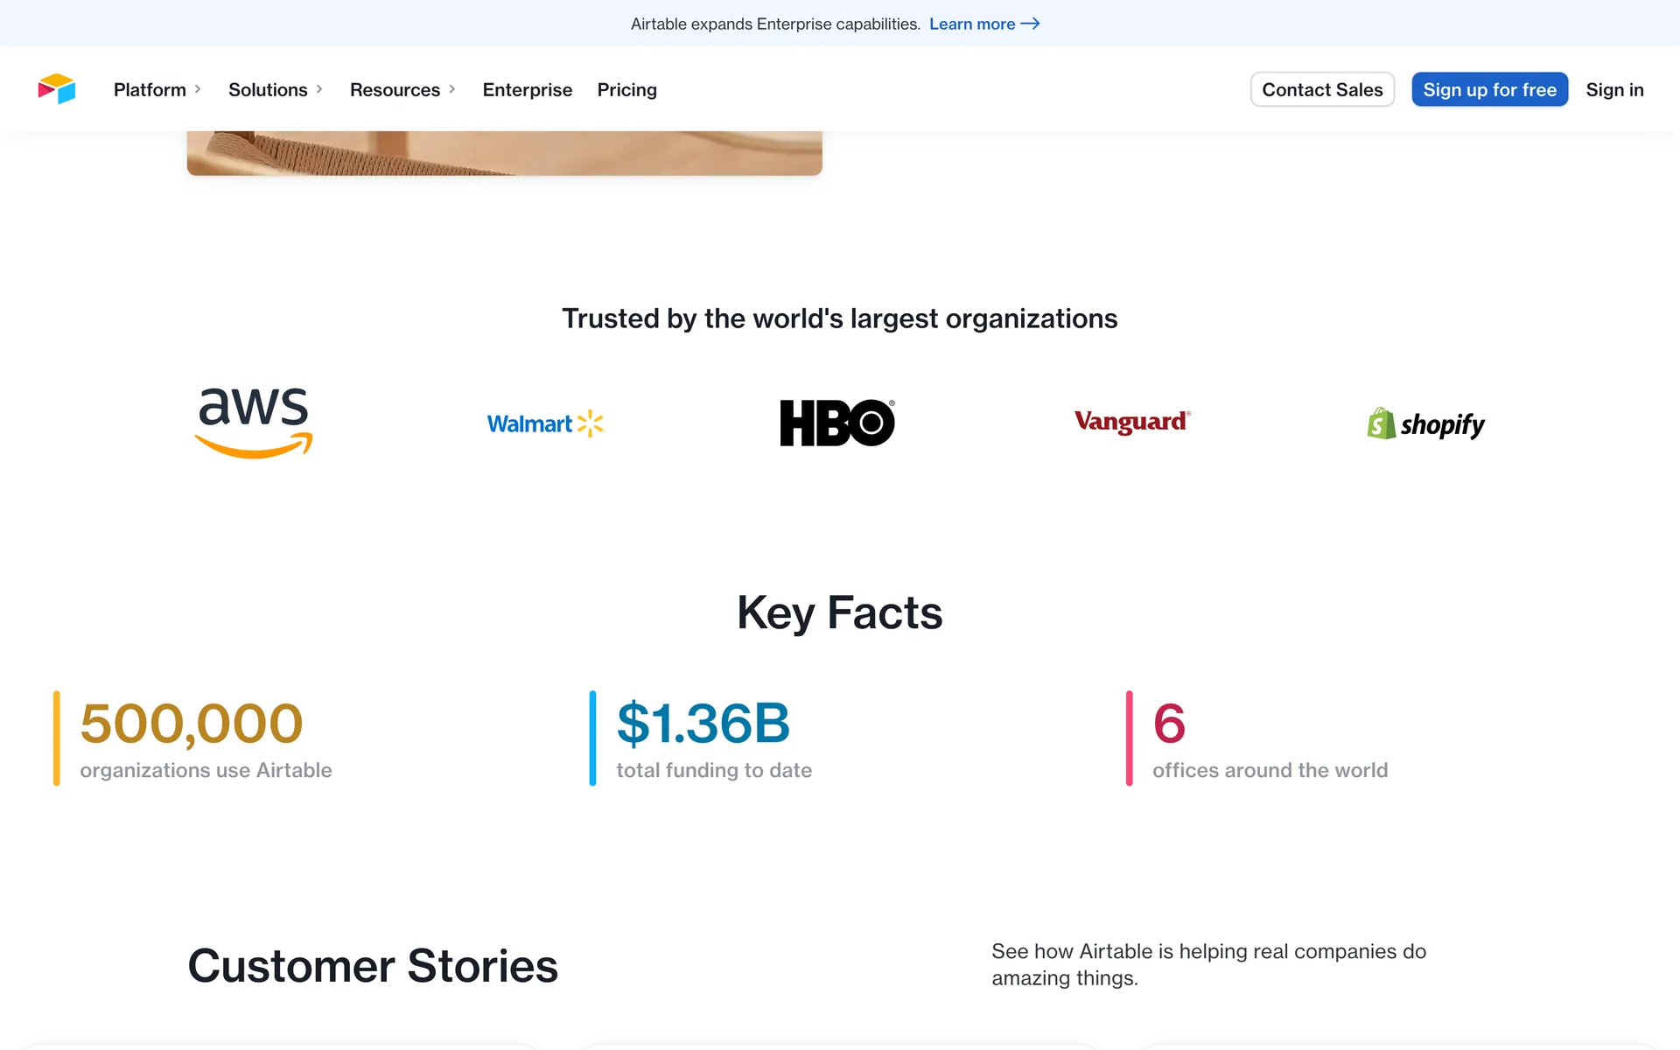The width and height of the screenshot is (1680, 1050).
Task: Click the cropped photo above Trusted section
Action: (x=504, y=153)
